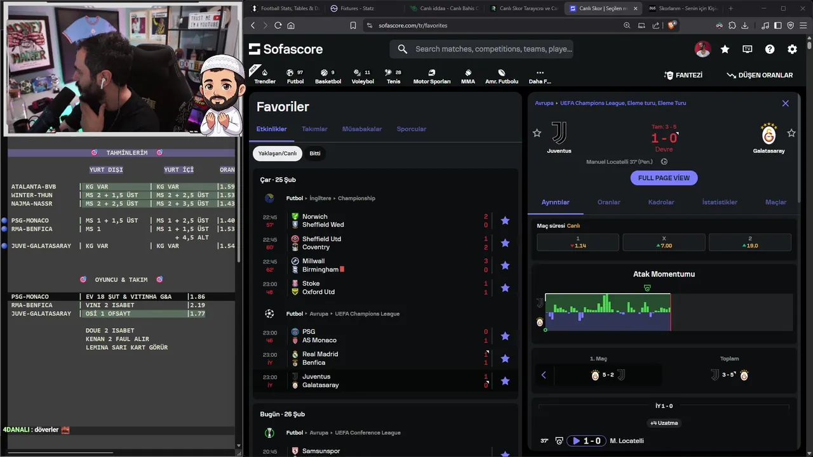This screenshot has width=813, height=457.
Task: Open the FANTEZİ link
Action: (683, 75)
